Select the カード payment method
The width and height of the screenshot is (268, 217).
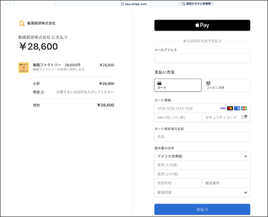(x=178, y=85)
